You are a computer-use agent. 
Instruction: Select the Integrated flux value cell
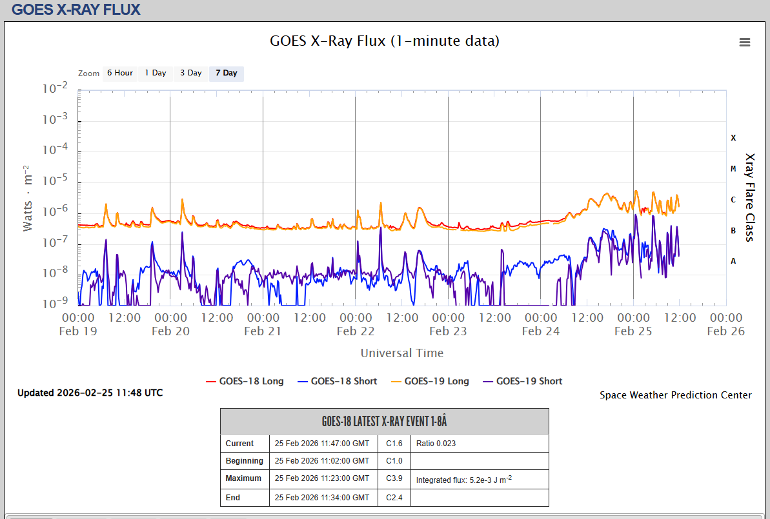tap(479, 480)
